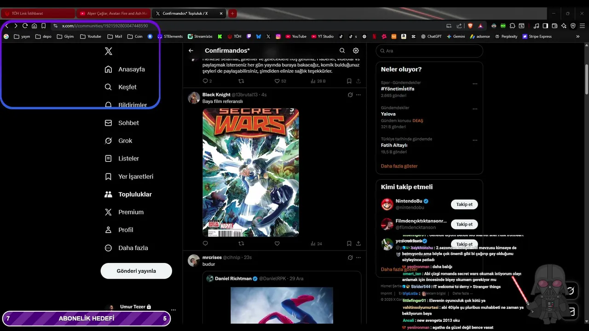Screen dimensions: 589x331
Task: Open the Fatih Altaylı trend
Action: click(x=394, y=145)
